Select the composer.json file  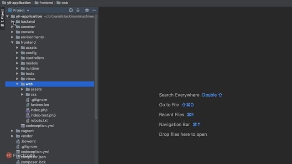(33, 157)
